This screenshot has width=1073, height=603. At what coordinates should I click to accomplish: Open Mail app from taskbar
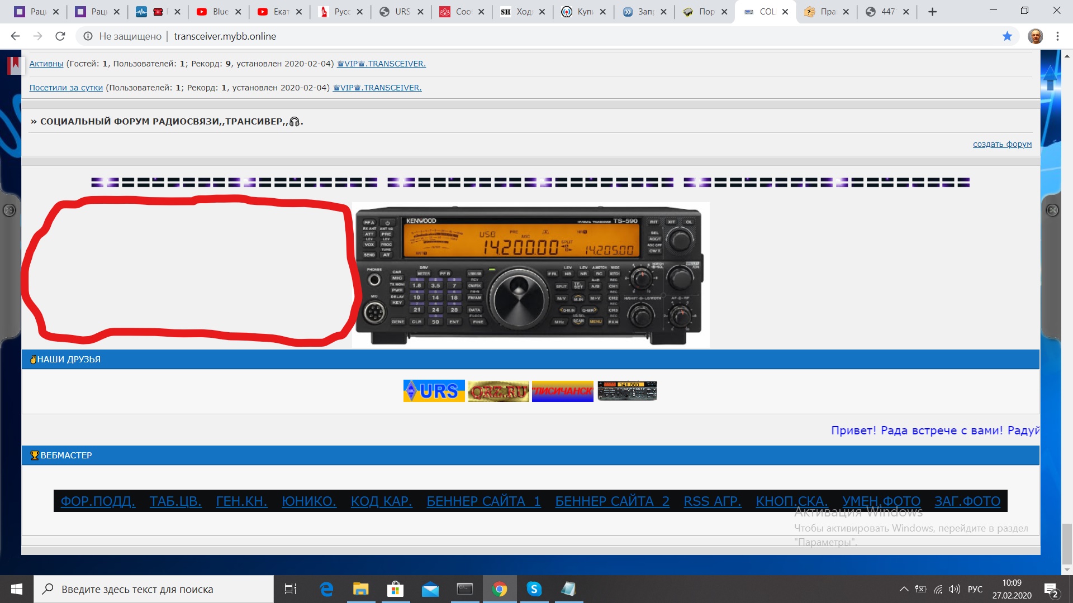tap(430, 589)
